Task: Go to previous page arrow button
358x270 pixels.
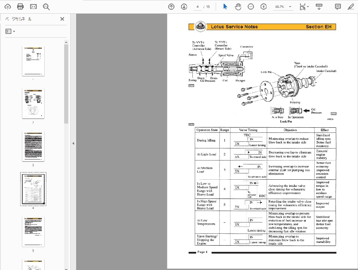Action: pyautogui.click(x=171, y=7)
